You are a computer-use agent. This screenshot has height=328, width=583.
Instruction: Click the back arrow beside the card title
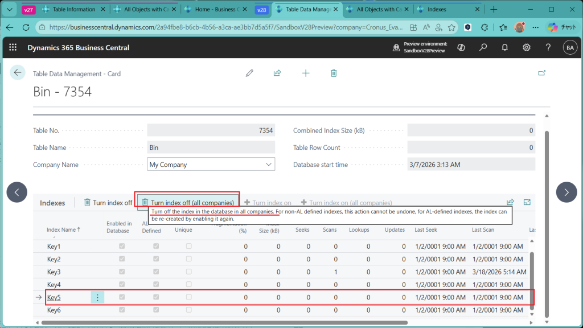point(18,72)
